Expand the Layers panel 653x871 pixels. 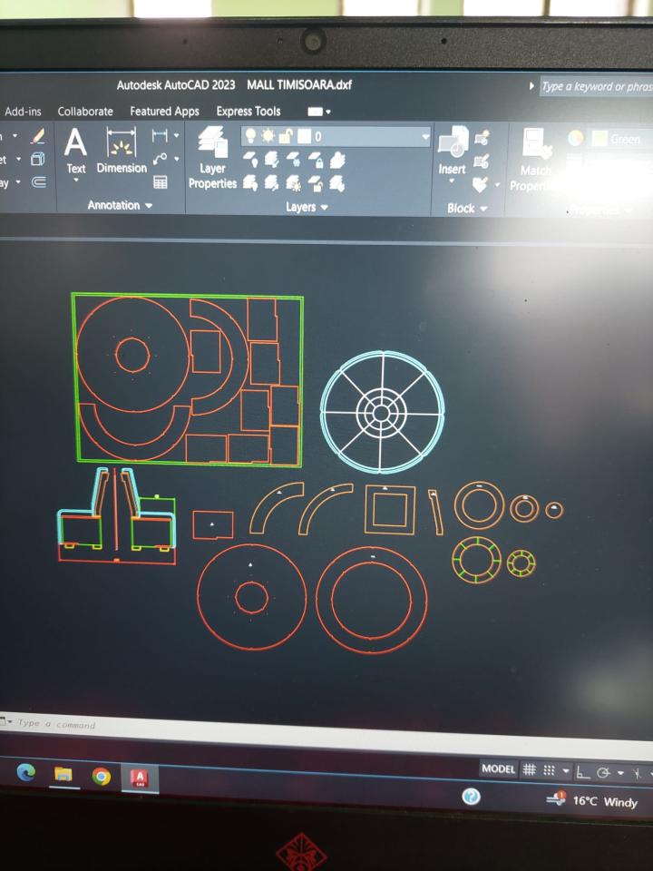pyautogui.click(x=307, y=207)
